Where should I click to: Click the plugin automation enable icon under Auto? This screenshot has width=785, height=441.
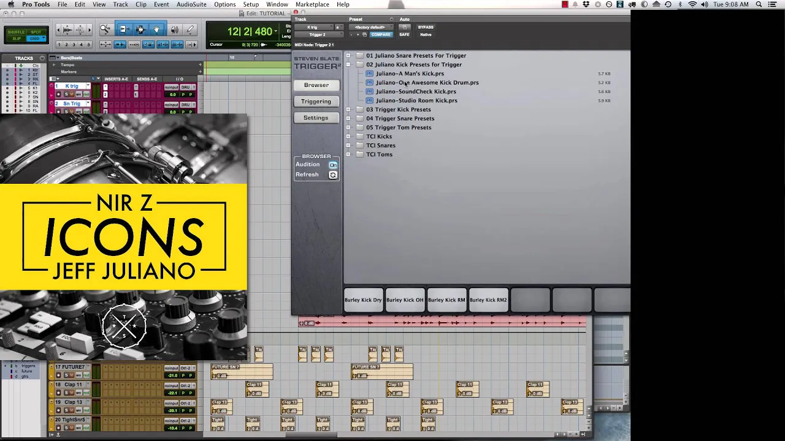point(405,27)
